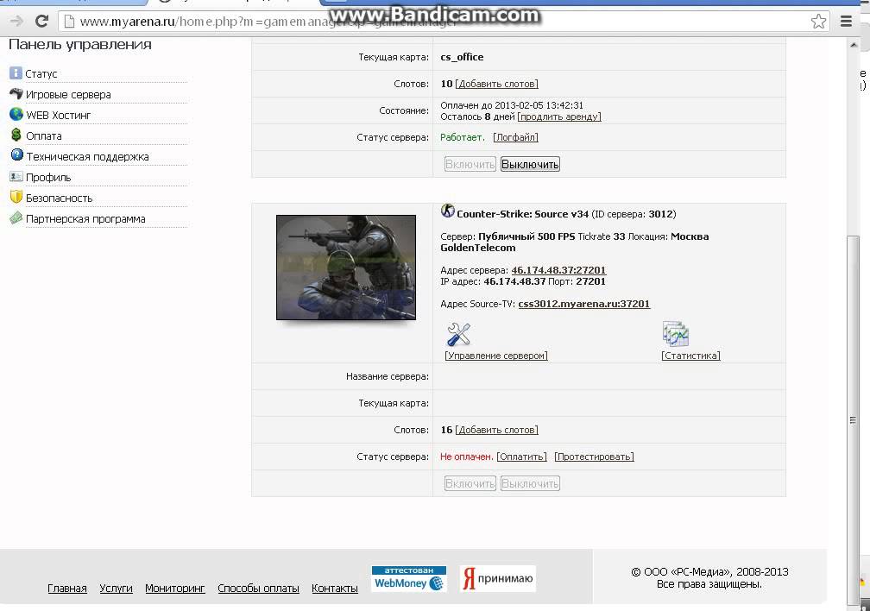Click Добавить слотов for the 16-slot server
870x611 pixels.
click(x=496, y=430)
